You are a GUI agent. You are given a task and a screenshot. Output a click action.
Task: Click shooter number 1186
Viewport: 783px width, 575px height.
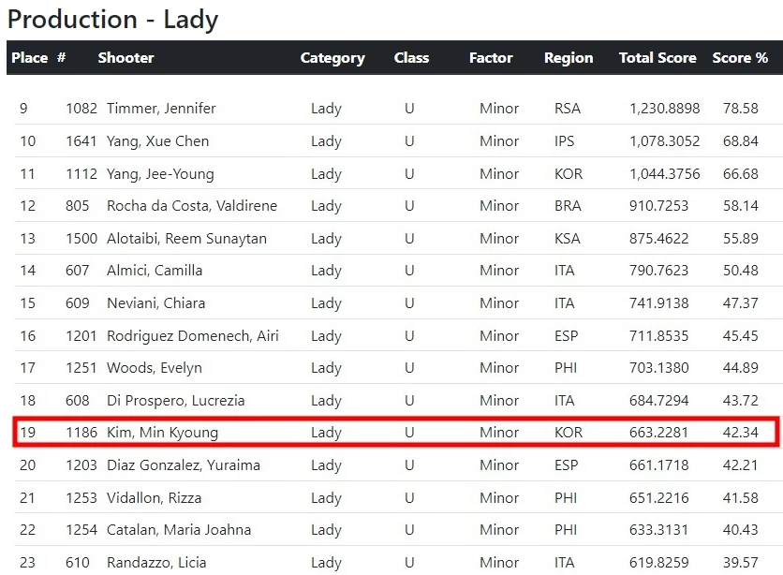[81, 433]
